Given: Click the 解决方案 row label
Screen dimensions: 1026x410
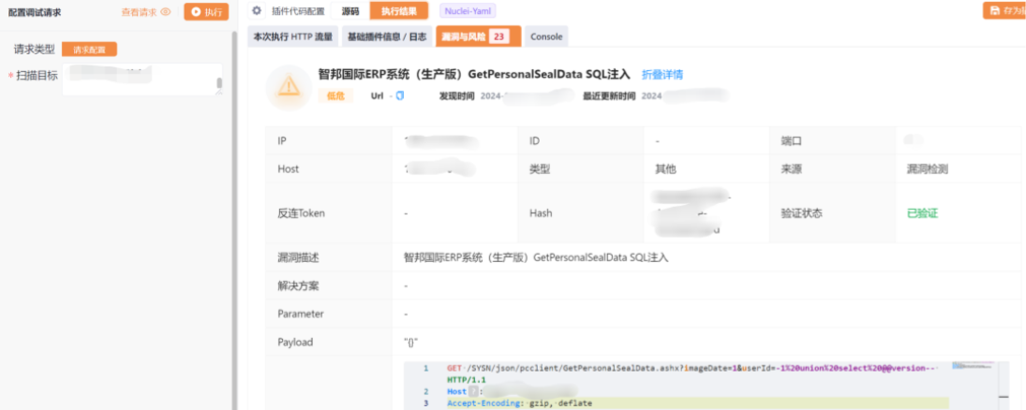Looking at the screenshot, I should coord(298,286).
